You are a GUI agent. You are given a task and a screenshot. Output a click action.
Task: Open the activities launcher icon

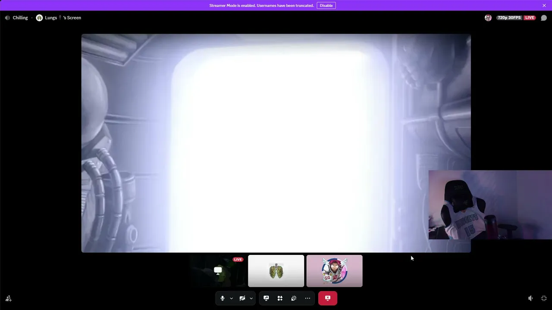[280, 298]
